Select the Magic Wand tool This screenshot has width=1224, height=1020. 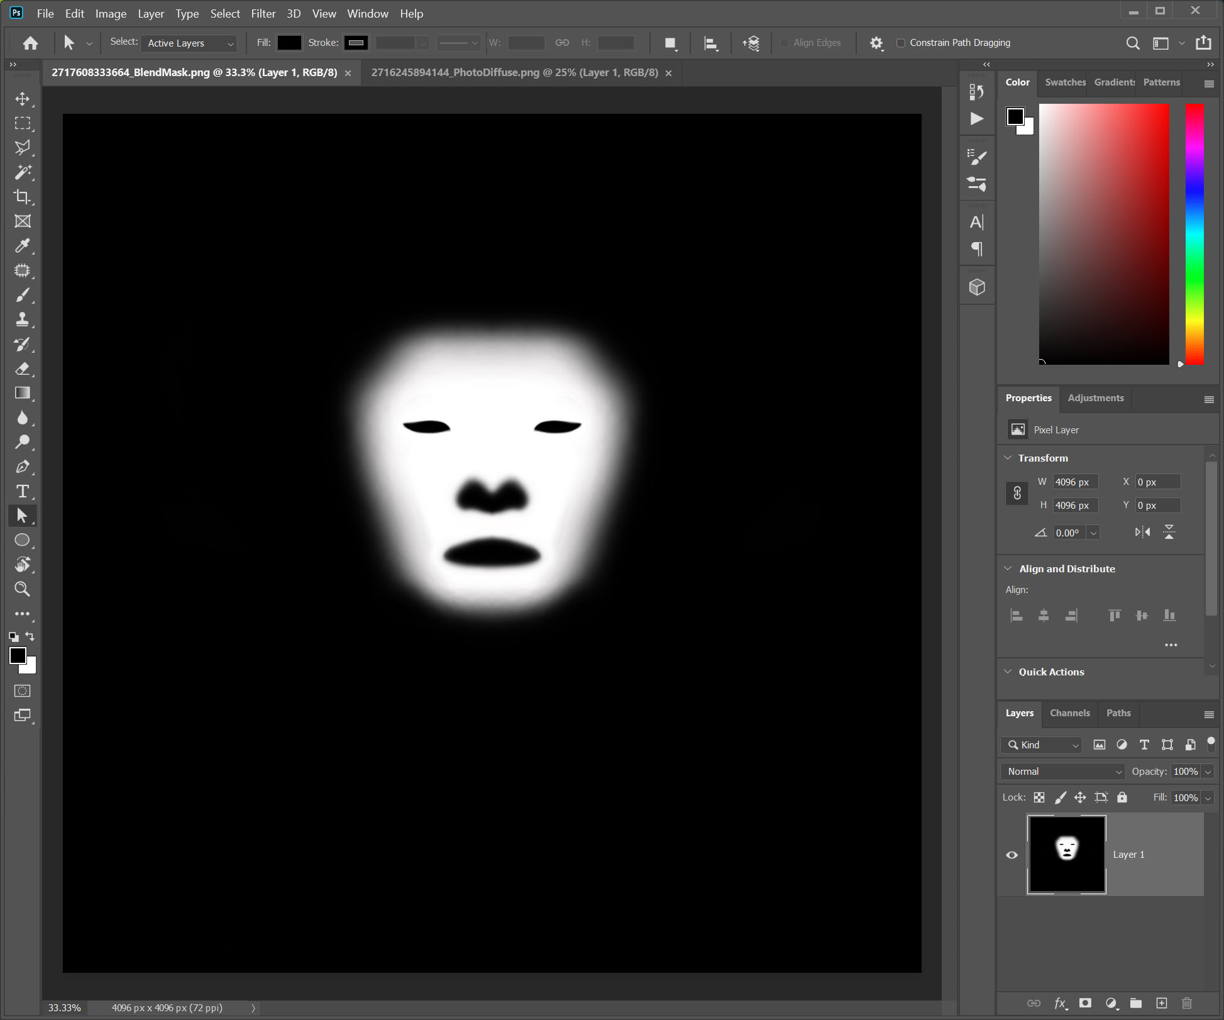[23, 172]
